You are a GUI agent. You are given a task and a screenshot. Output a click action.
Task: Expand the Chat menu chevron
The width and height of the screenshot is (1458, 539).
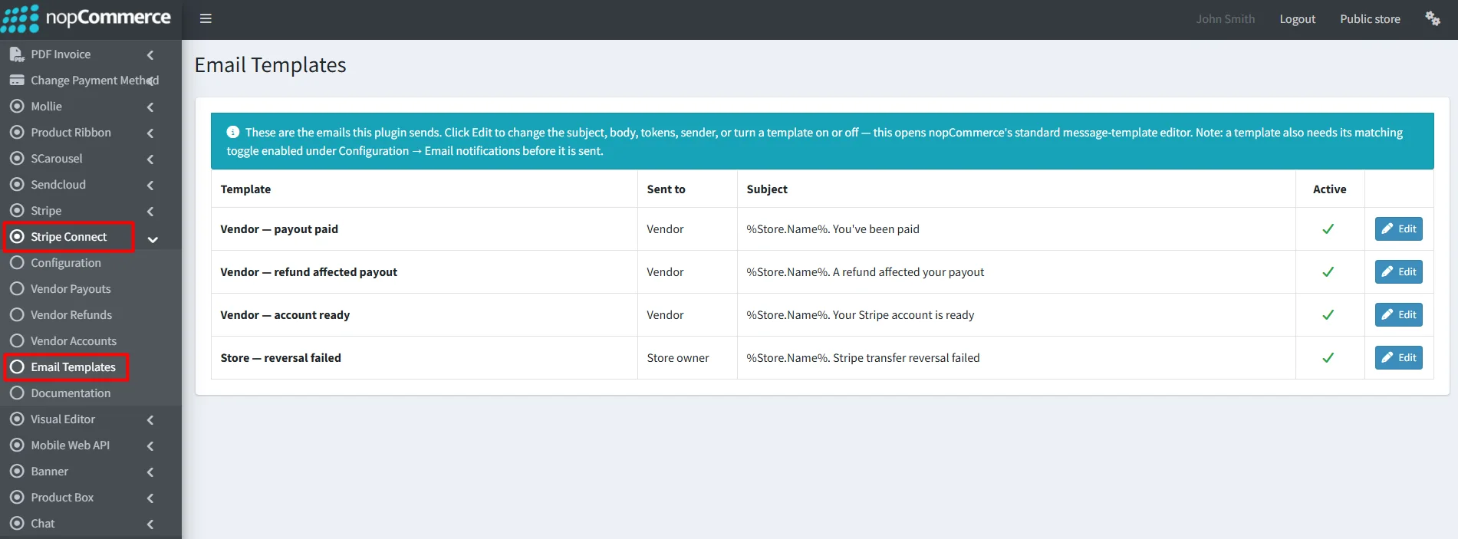tap(150, 524)
